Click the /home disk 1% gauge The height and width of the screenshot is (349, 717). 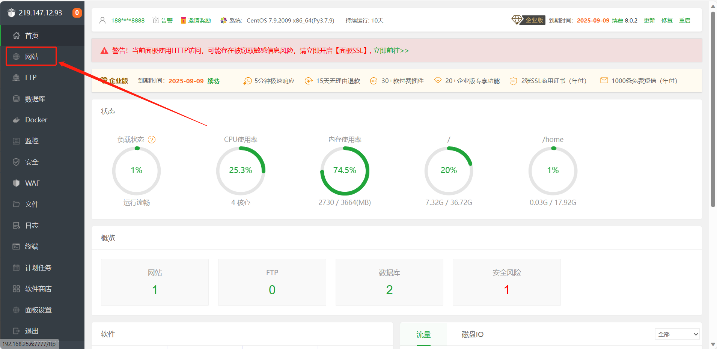tap(553, 171)
